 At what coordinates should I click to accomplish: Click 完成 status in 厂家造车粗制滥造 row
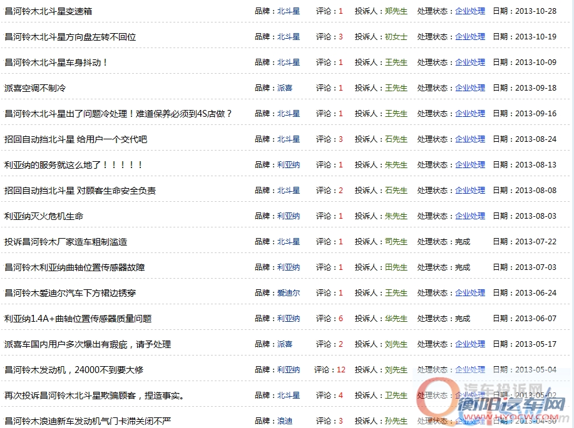[463, 241]
